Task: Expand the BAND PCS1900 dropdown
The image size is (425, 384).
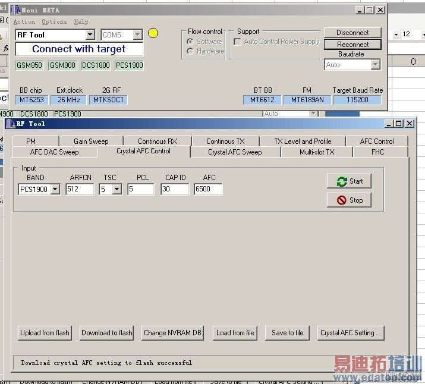Action: coord(55,189)
